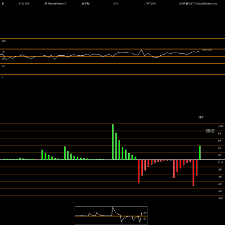Click the tallest green MR histogram bar
The height and width of the screenshot is (225, 225).
113,142
